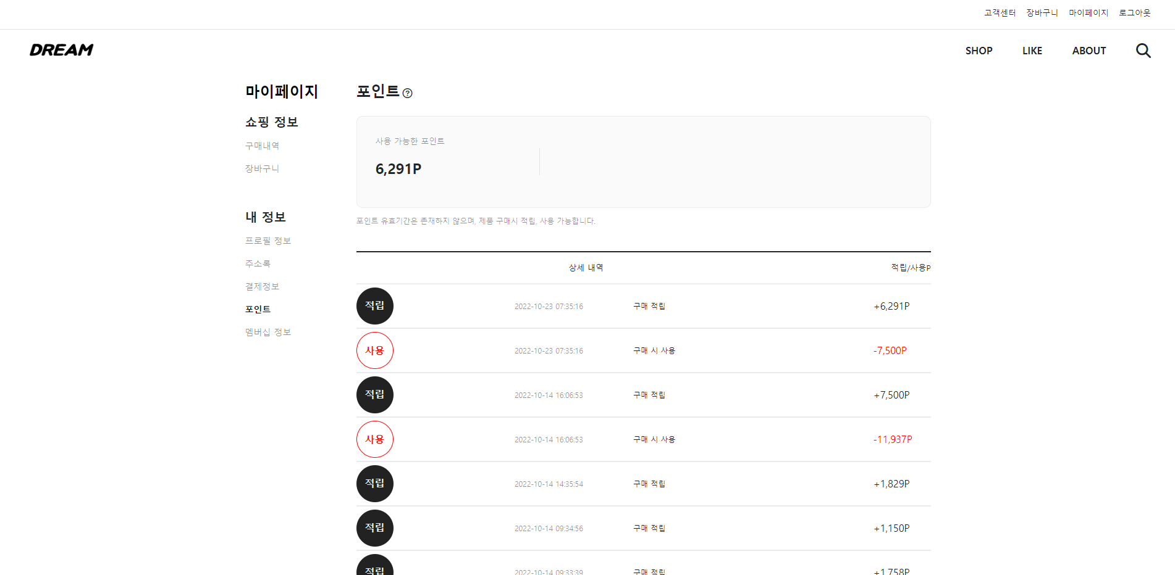The height and width of the screenshot is (575, 1175).
Task: Open 주소록 in the sidebar
Action: 259,263
